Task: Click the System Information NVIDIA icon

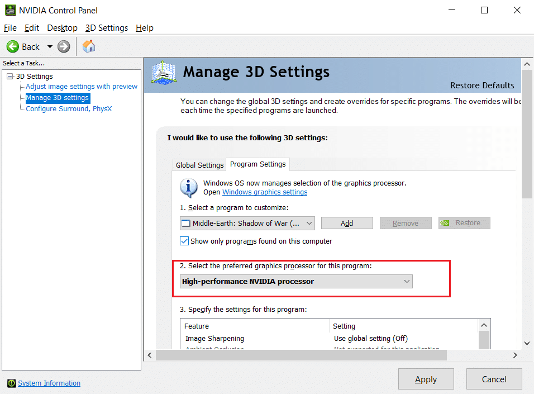Action: [12, 383]
